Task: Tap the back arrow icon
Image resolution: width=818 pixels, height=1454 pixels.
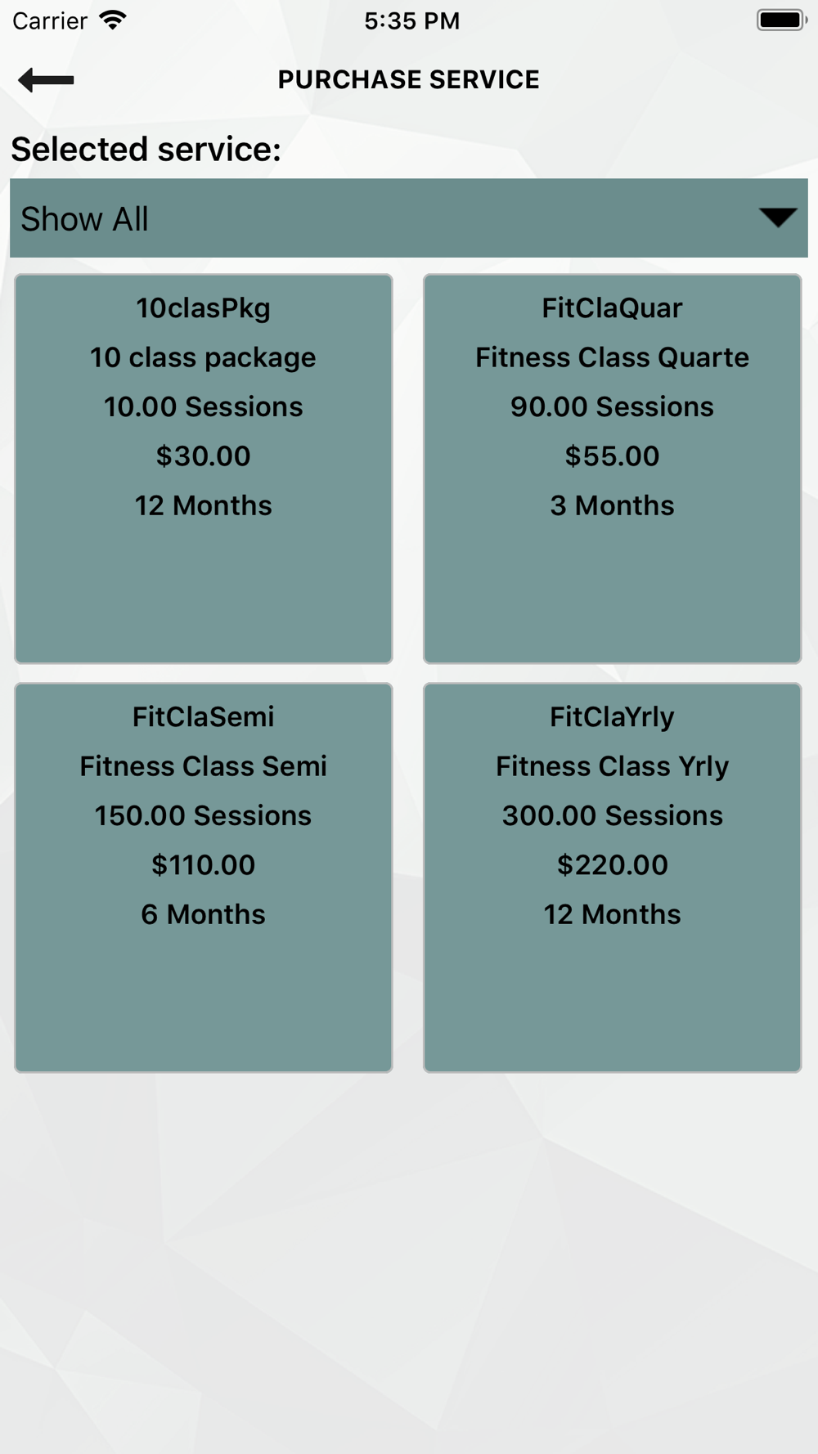Action: click(46, 79)
